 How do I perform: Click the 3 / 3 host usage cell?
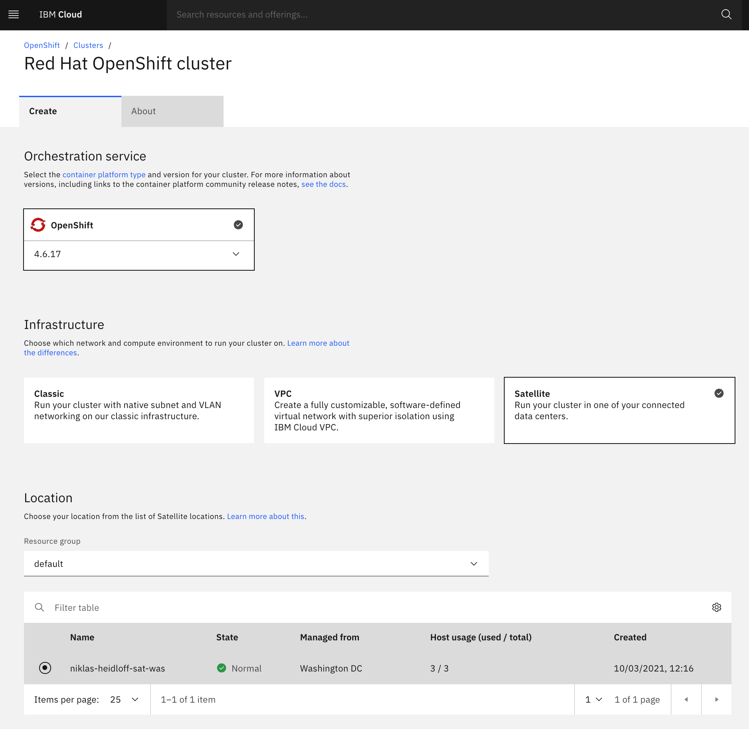[x=439, y=668]
